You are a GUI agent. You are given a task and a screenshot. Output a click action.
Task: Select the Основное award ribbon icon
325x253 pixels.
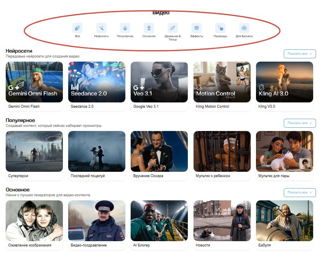pos(149,28)
